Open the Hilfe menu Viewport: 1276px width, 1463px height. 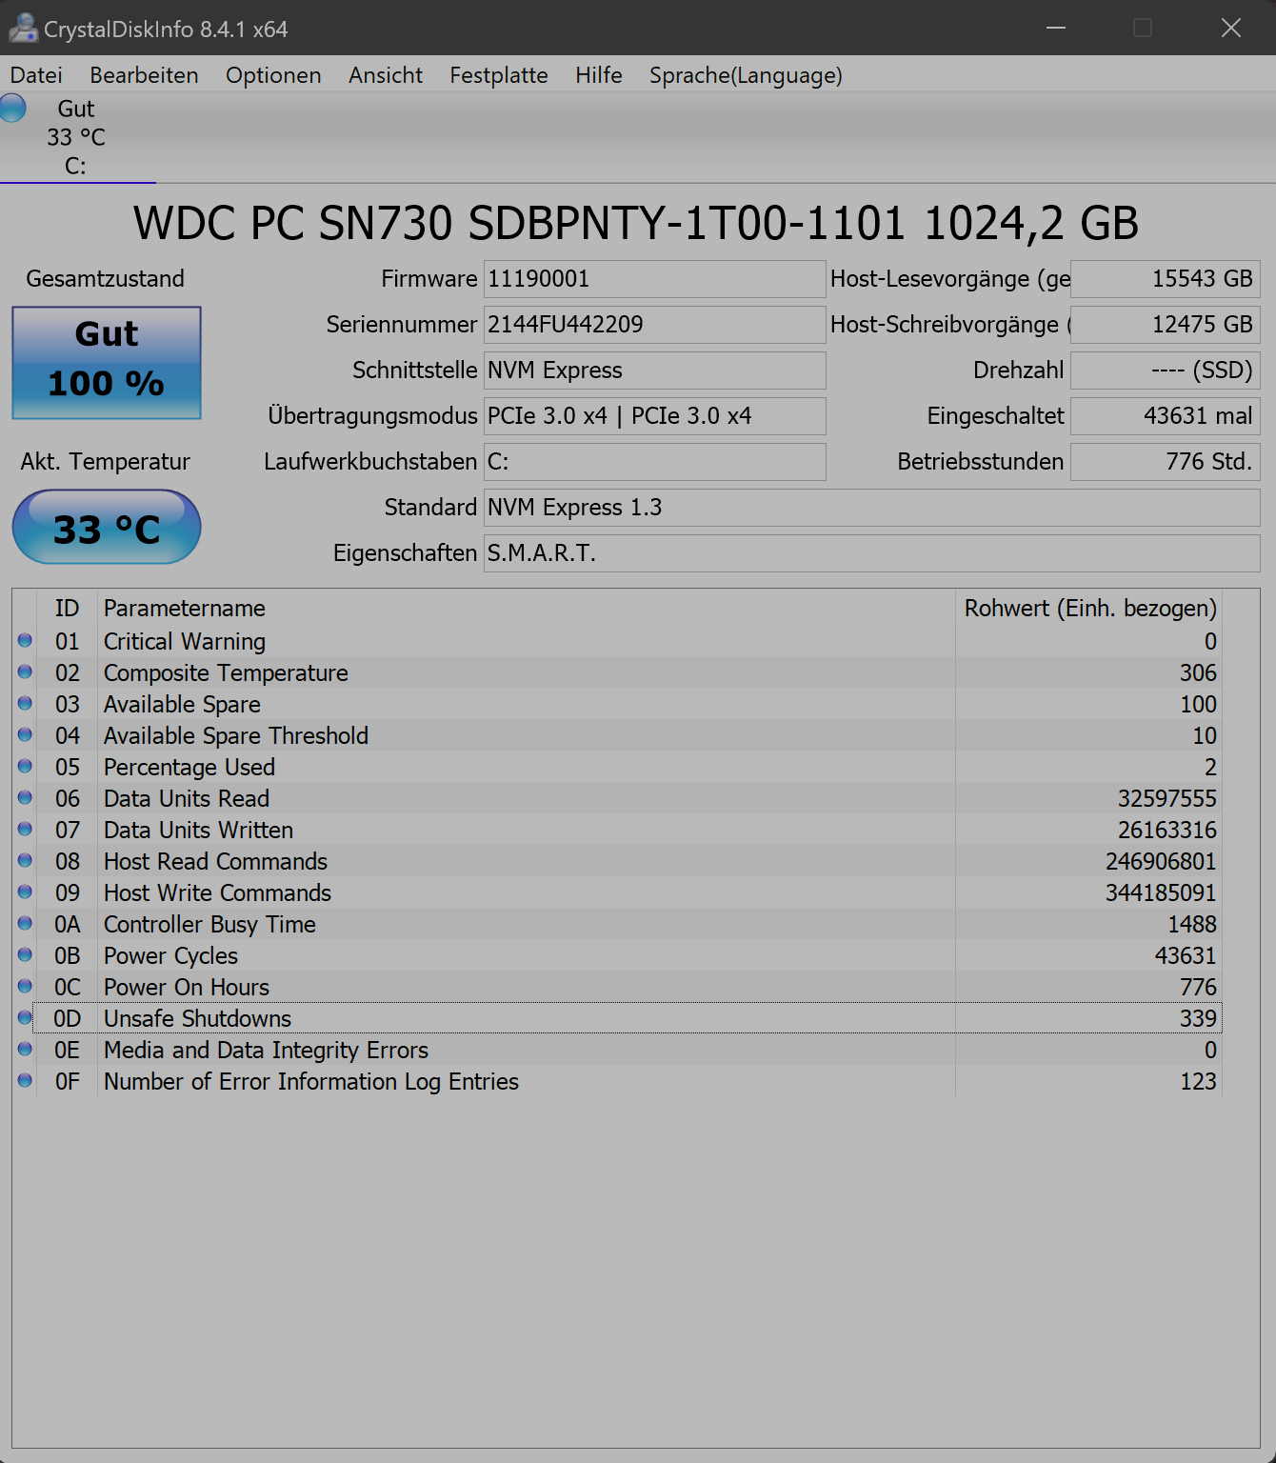point(599,75)
